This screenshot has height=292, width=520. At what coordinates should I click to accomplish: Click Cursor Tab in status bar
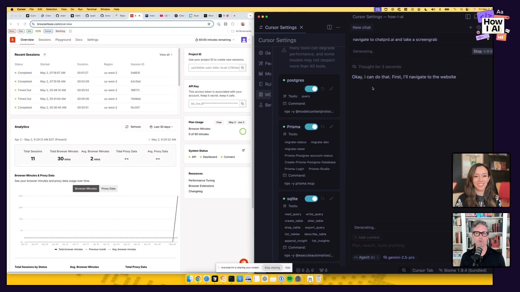pyautogui.click(x=422, y=270)
